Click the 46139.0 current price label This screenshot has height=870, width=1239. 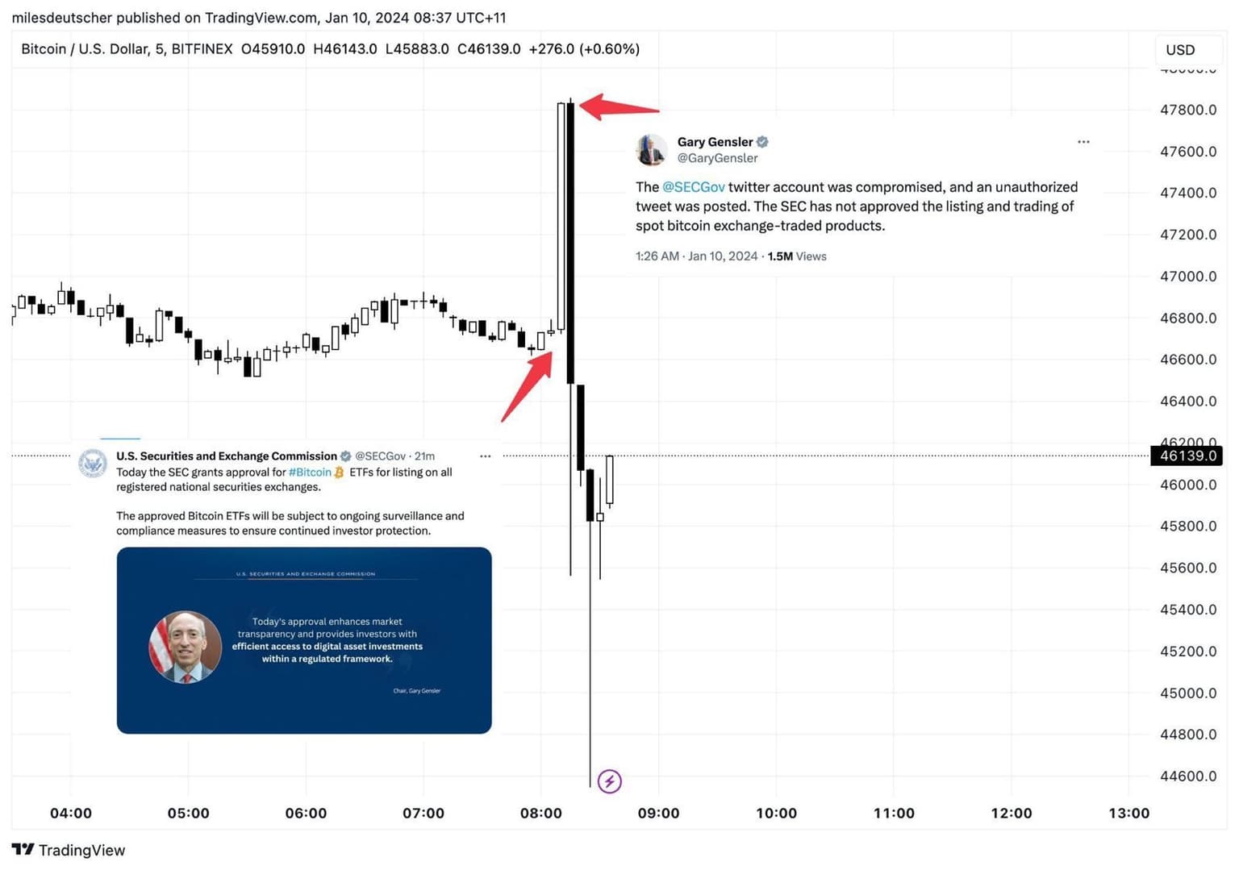click(1187, 456)
